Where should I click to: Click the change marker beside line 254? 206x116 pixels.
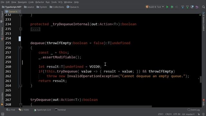coord(20,39)
